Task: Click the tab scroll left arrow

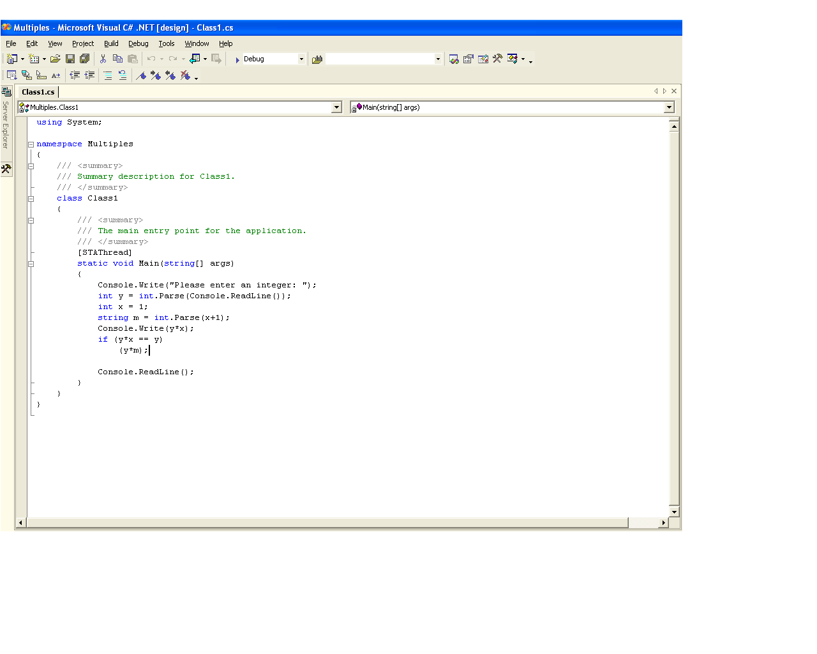Action: (x=656, y=91)
